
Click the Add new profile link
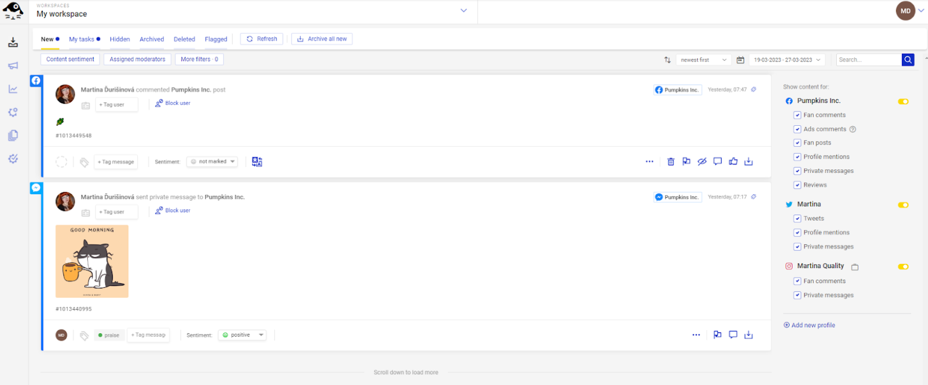pyautogui.click(x=809, y=325)
